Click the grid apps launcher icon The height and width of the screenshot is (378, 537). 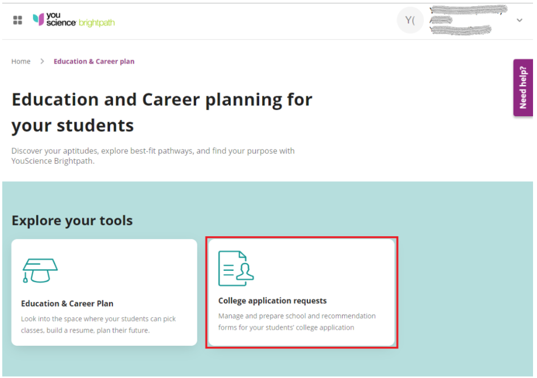click(x=18, y=20)
